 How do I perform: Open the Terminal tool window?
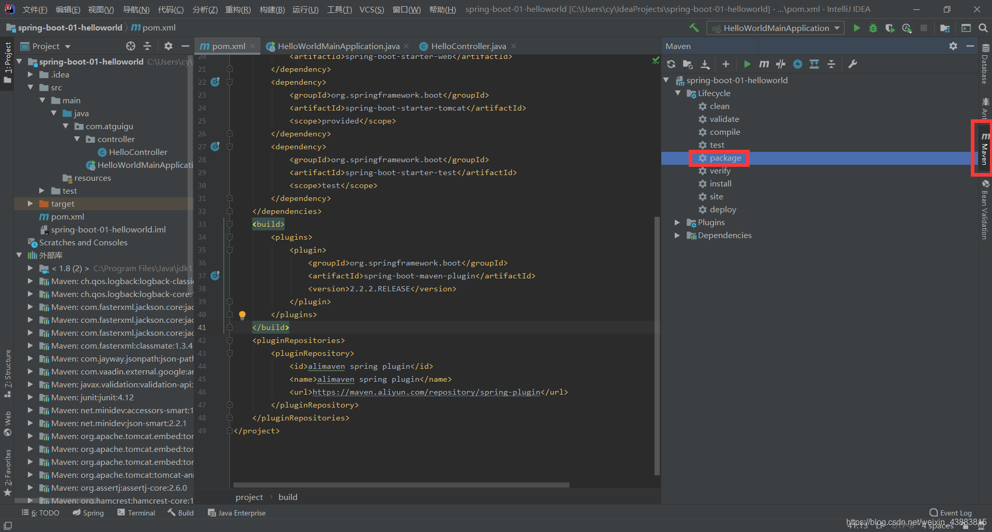[x=136, y=513]
